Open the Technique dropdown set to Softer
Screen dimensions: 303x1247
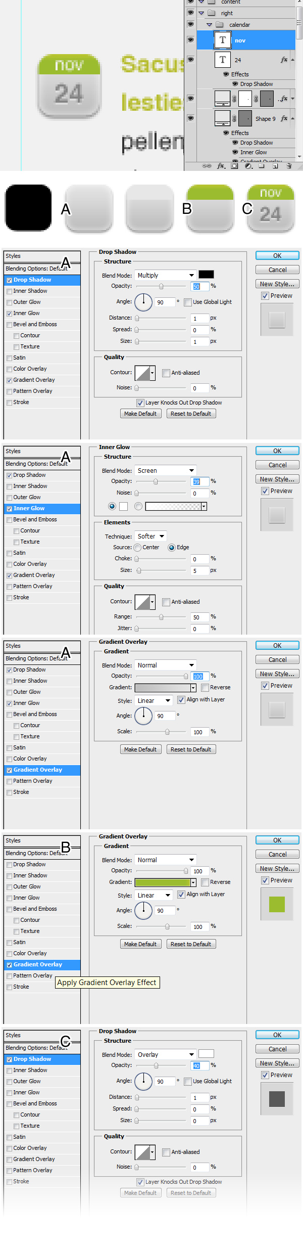[150, 536]
